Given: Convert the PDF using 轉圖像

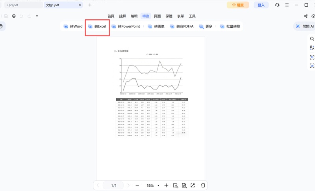Looking at the screenshot, I should (x=156, y=26).
